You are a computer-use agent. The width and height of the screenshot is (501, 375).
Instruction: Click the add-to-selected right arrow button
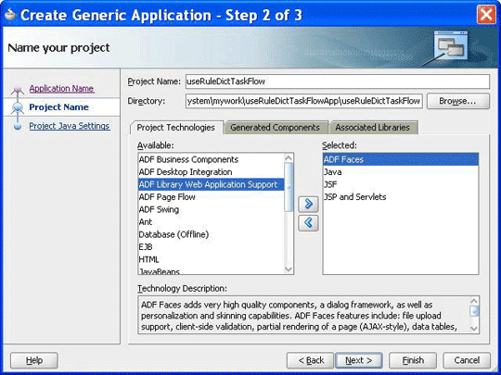308,204
